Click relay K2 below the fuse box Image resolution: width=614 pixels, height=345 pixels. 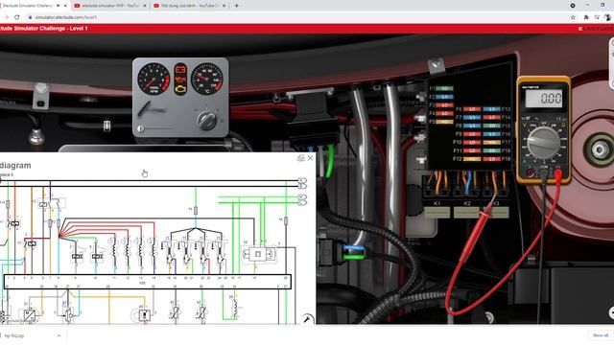466,212
